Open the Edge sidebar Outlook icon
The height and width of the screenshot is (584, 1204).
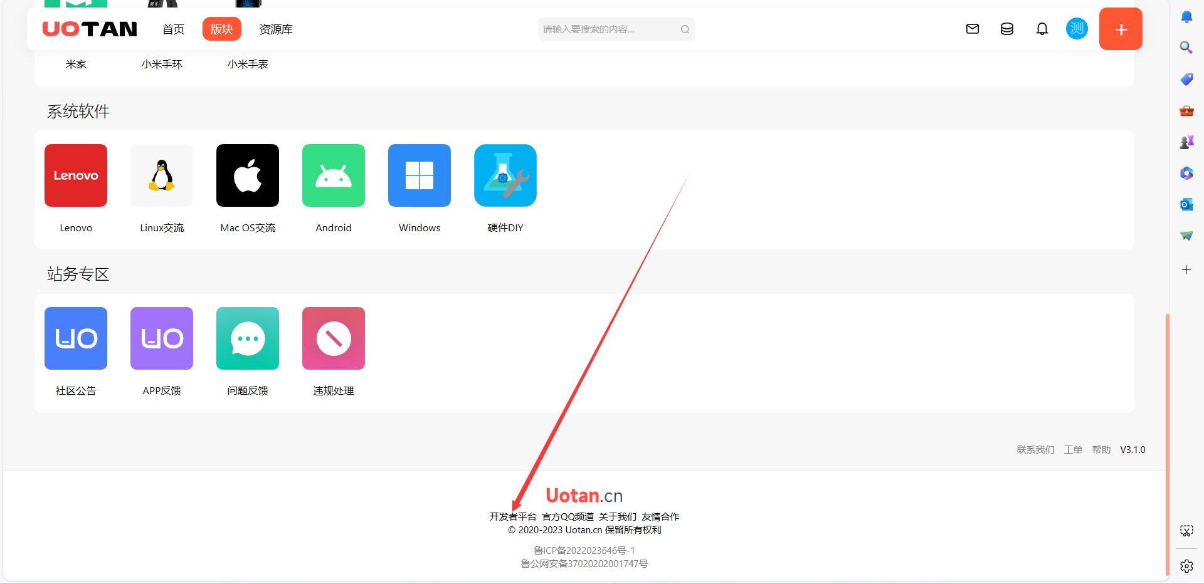point(1186,204)
